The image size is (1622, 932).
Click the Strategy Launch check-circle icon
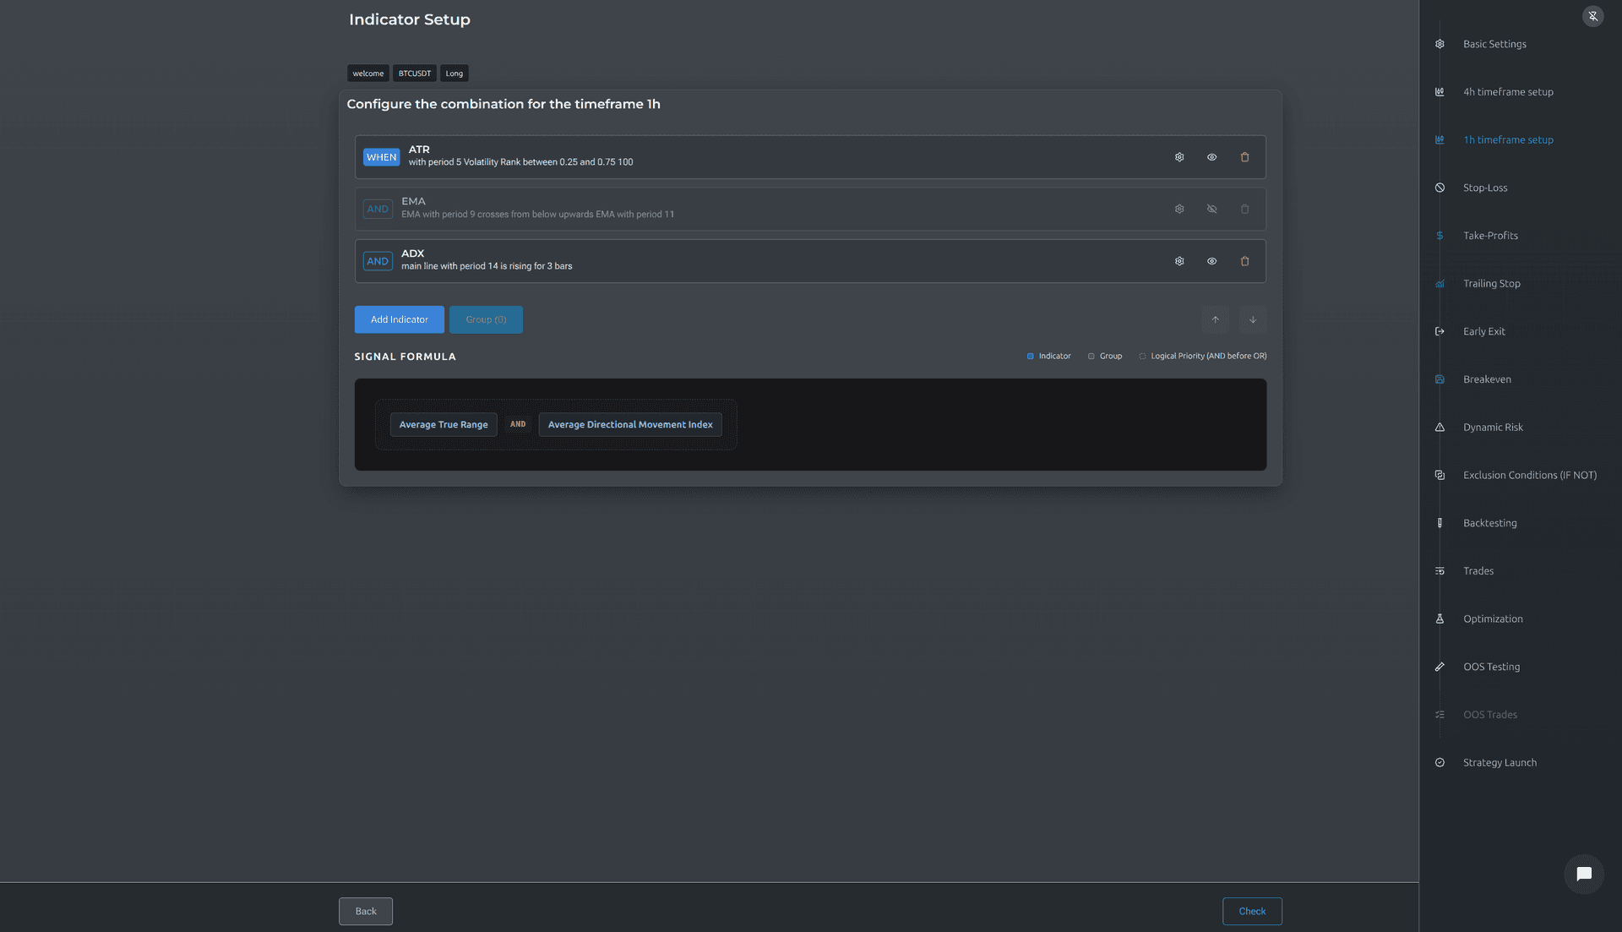(1440, 762)
